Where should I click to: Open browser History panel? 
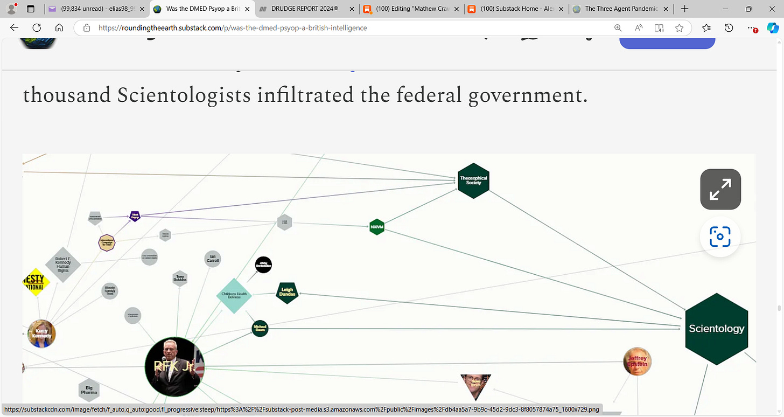pos(729,28)
